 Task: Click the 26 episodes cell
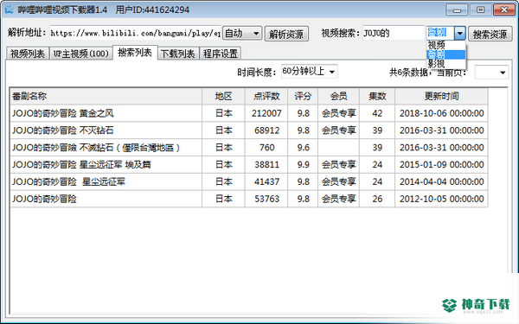[x=377, y=199]
